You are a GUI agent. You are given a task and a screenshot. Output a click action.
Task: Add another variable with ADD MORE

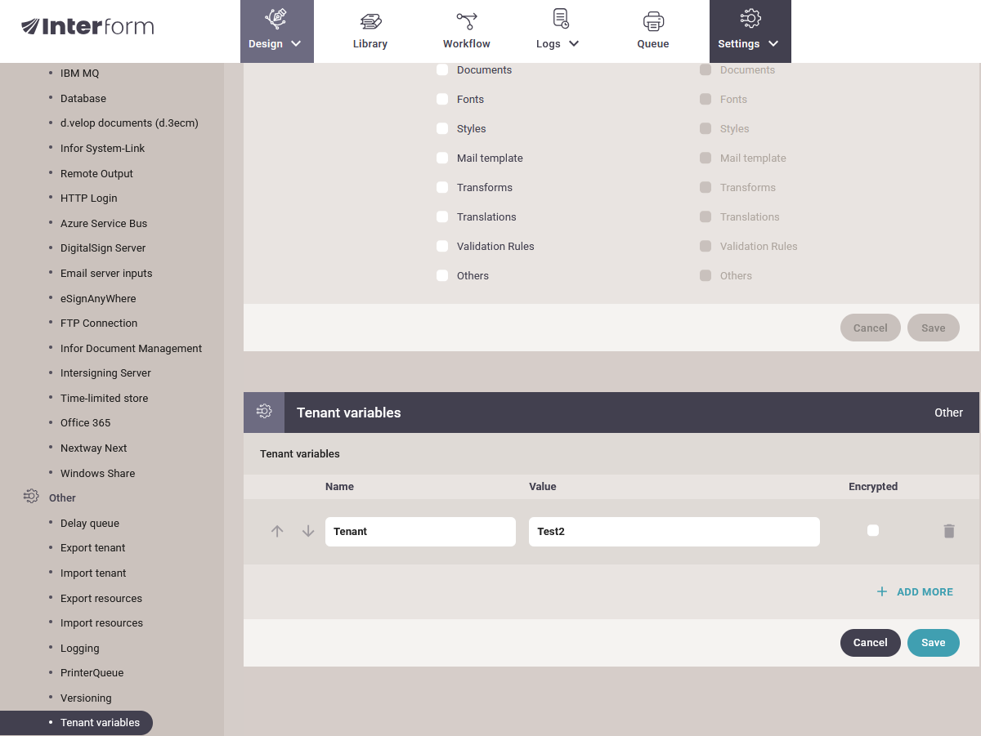pyautogui.click(x=915, y=591)
